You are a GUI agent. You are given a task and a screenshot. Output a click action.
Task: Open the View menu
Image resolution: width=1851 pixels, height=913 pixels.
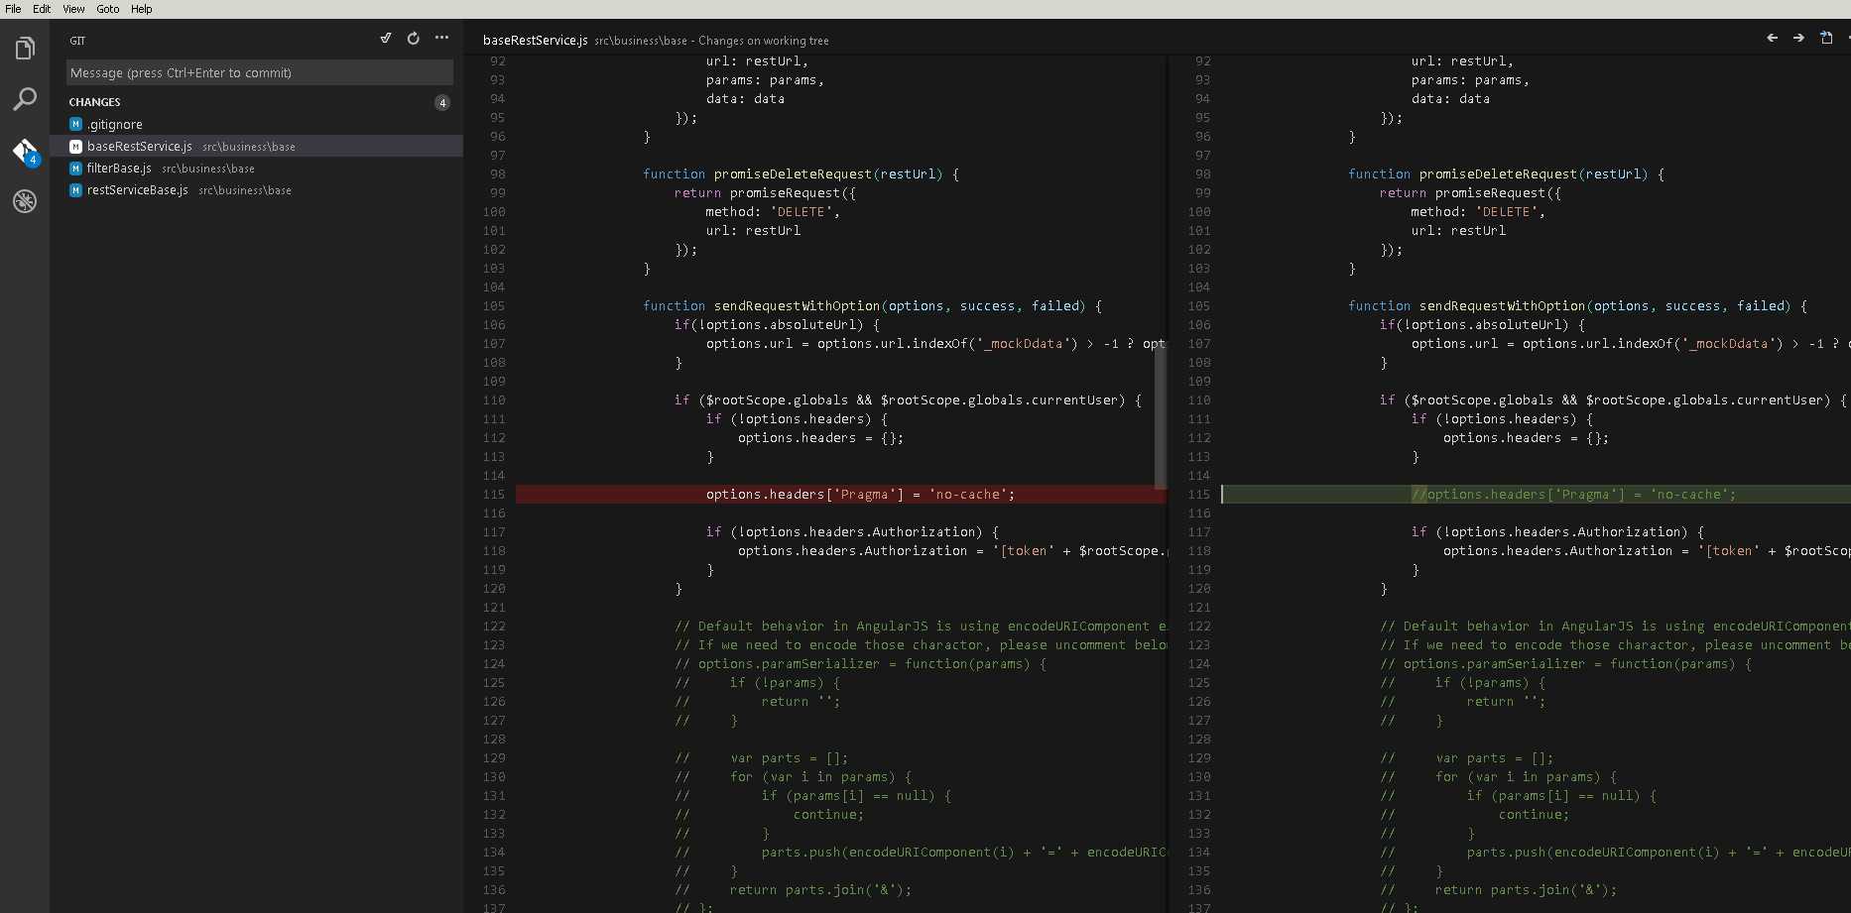coord(73,9)
